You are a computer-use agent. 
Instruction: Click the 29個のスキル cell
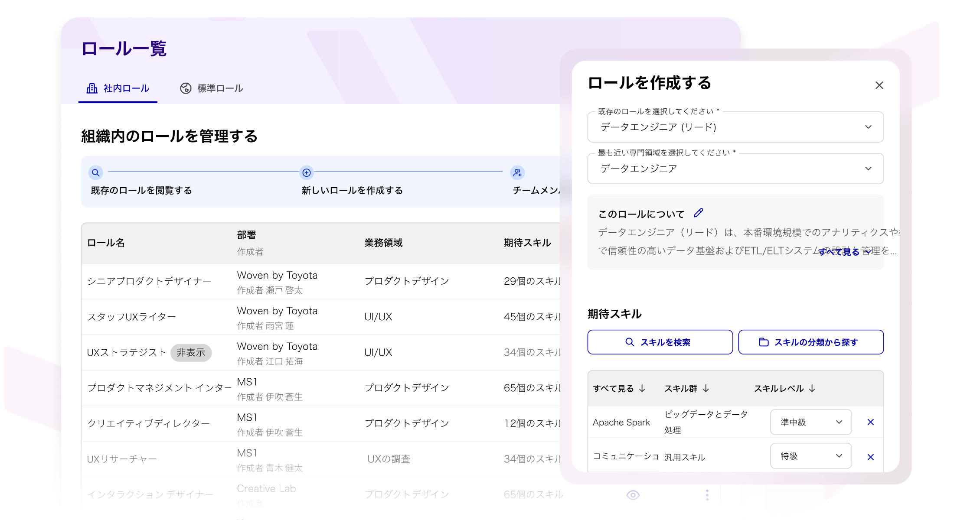[532, 281]
